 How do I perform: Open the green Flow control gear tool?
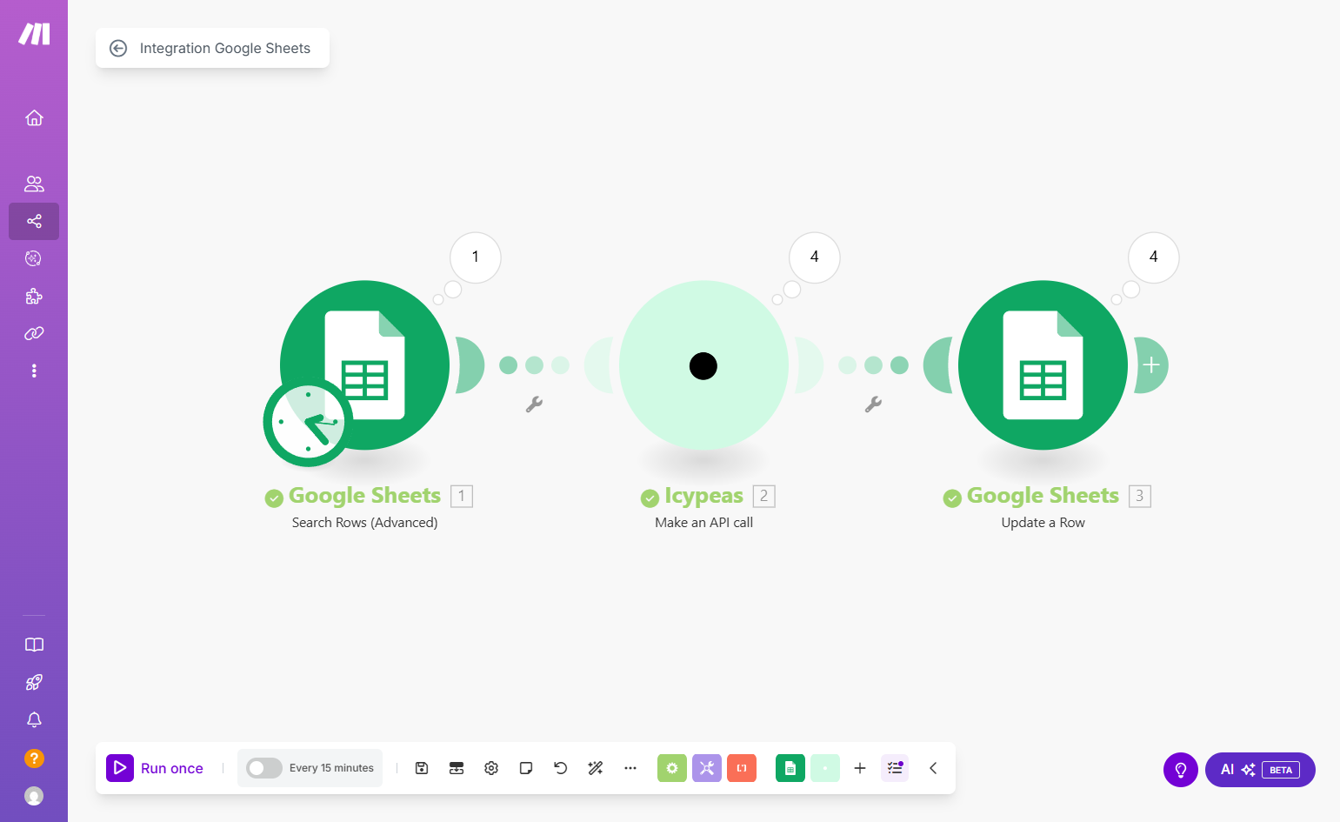pyautogui.click(x=672, y=768)
